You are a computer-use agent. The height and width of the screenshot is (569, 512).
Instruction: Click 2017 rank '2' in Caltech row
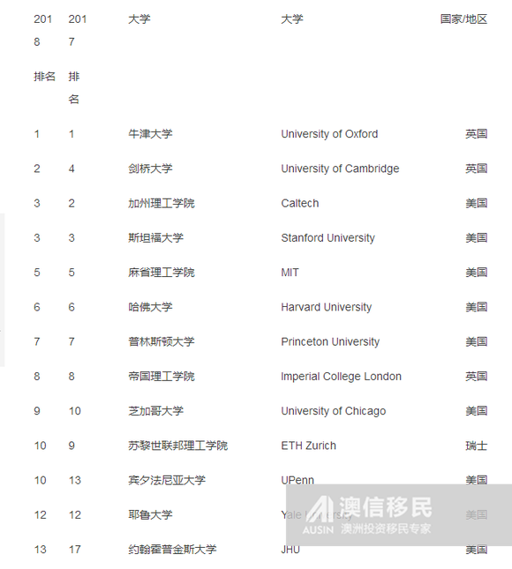72,203
